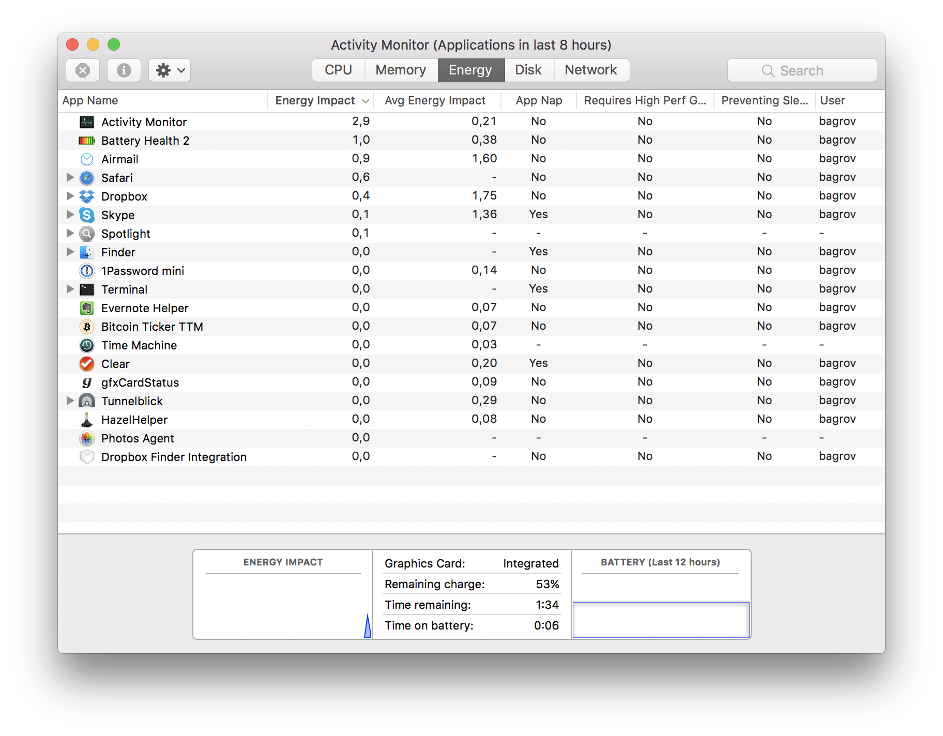Click the Spotlight magnifier icon

[x=87, y=234]
